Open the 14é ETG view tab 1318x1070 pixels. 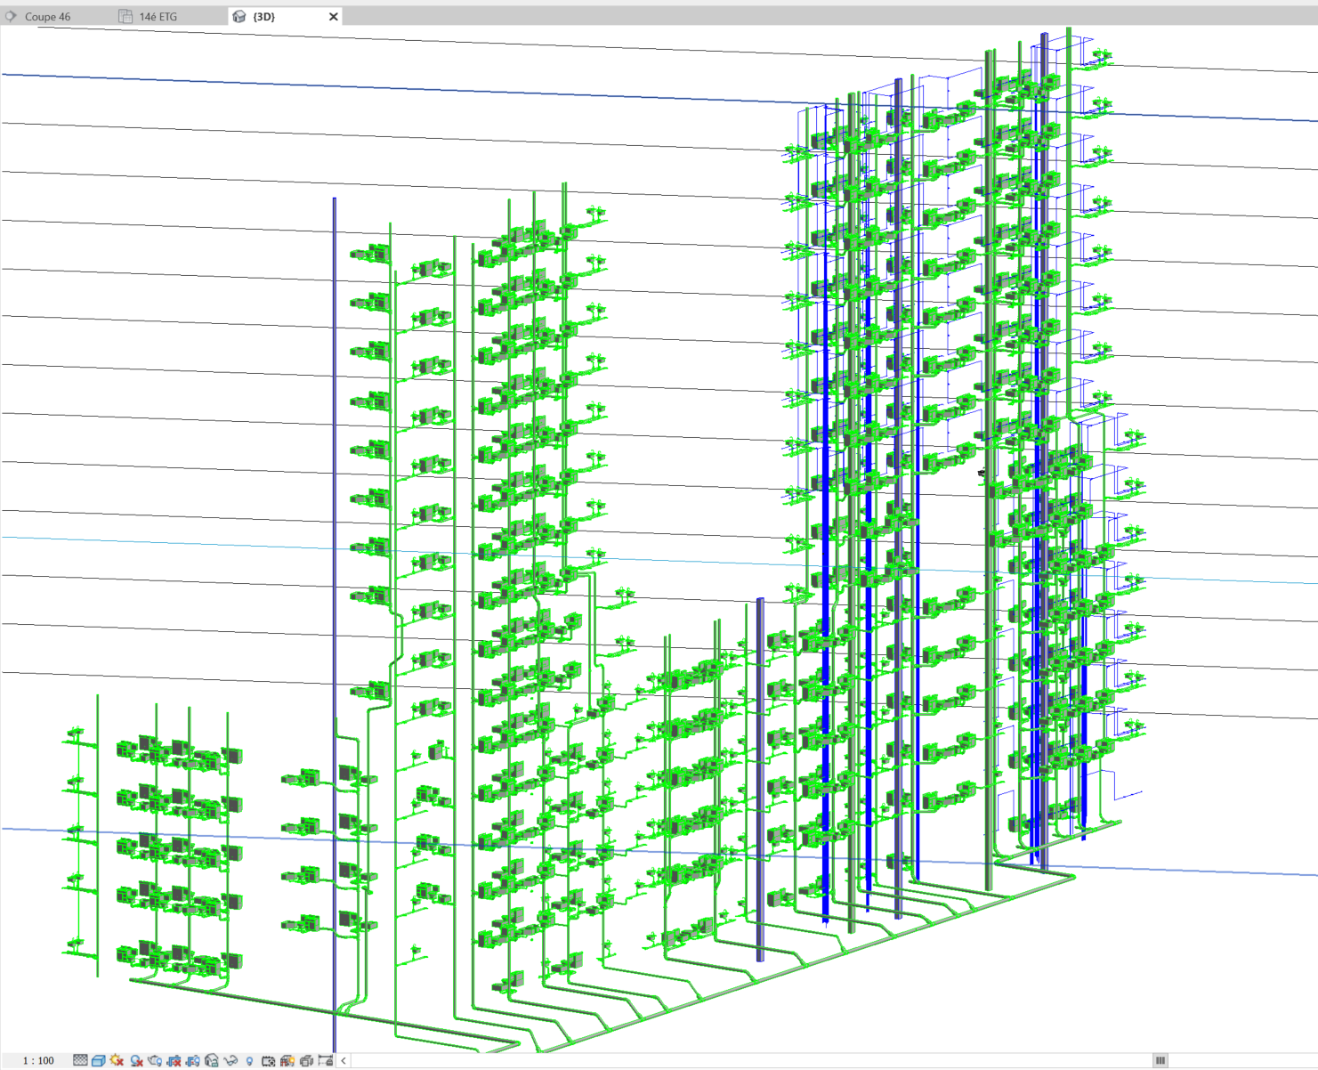click(x=158, y=17)
